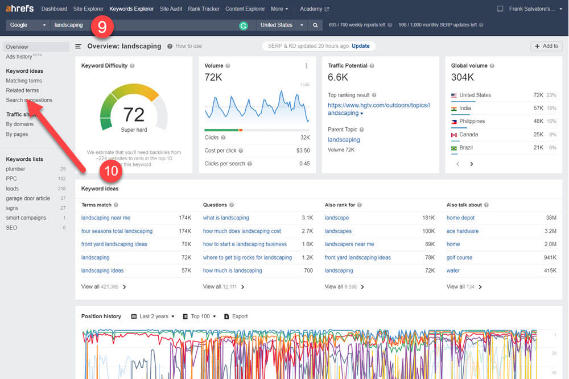Click the Position history chart
The height and width of the screenshot is (379, 569).
(309, 354)
